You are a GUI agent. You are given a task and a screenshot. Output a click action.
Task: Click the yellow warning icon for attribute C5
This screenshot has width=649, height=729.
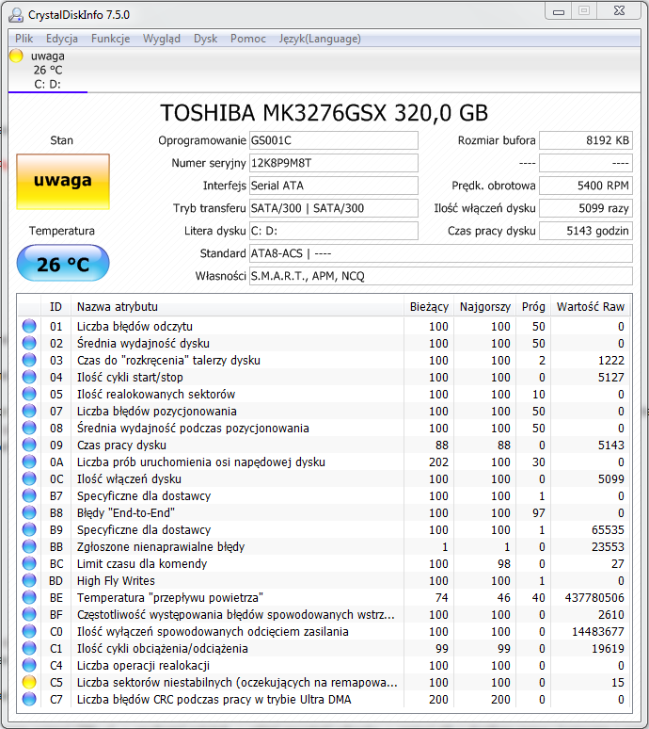pos(29,683)
